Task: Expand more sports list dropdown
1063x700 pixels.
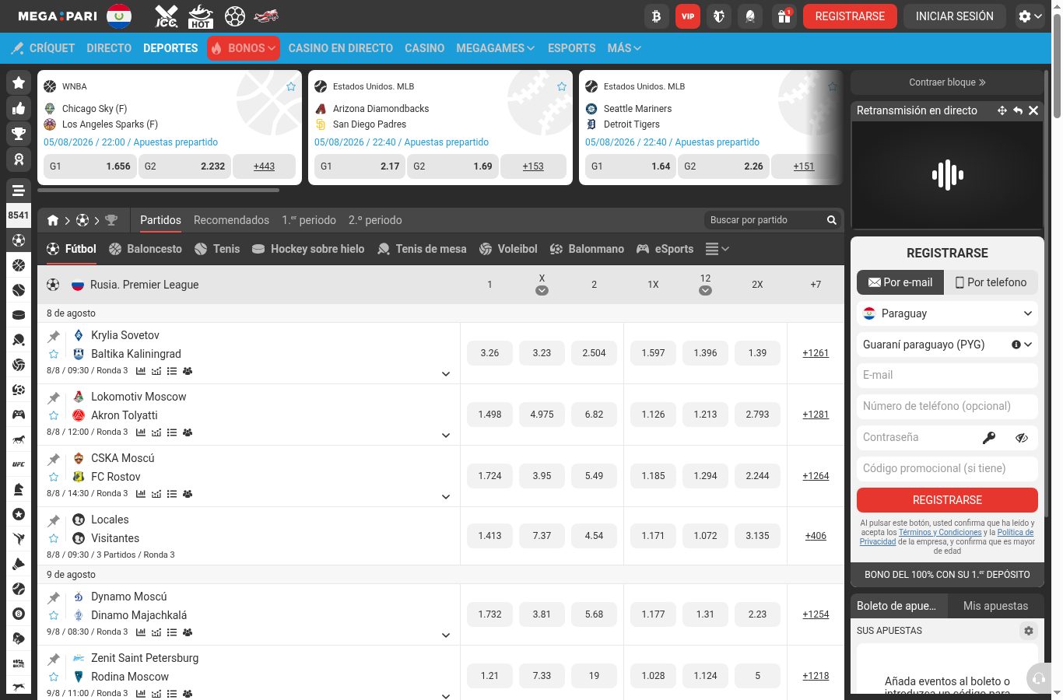Action: (717, 249)
